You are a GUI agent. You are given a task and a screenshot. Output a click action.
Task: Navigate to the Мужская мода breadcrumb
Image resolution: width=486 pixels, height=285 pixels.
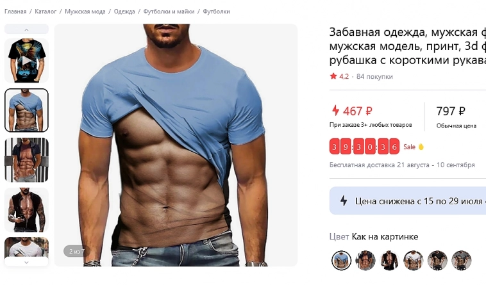[85, 12]
